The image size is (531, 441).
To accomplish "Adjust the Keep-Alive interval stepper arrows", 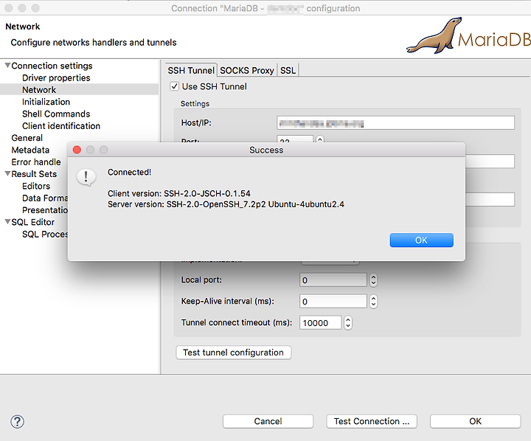I will point(373,301).
